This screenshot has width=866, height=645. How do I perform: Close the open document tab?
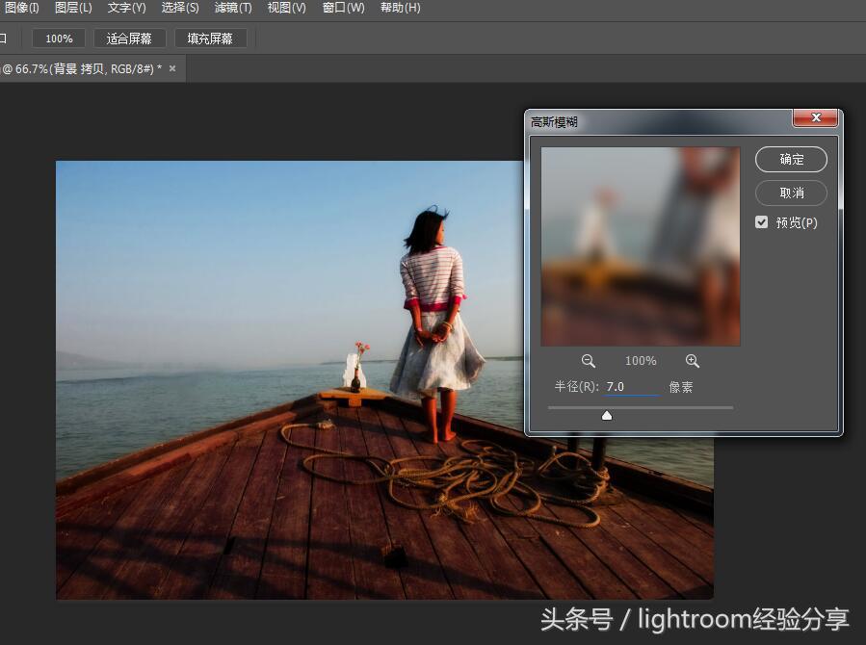pyautogui.click(x=171, y=68)
